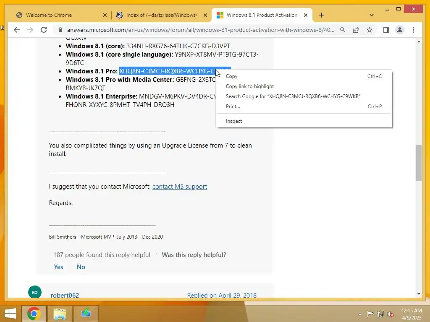This screenshot has height=322, width=430.
Task: Open the Chrome side panel
Action: 386,30
